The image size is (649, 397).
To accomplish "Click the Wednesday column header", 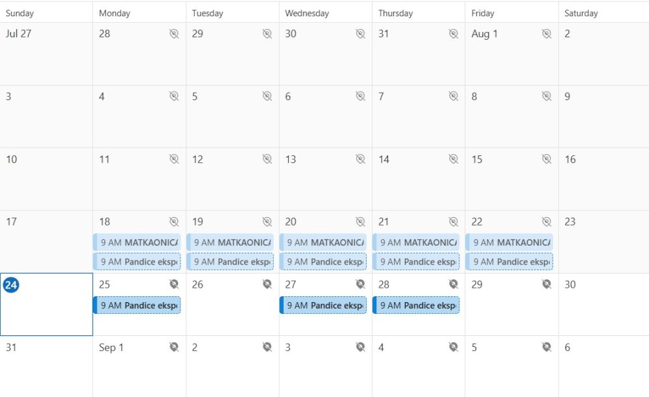I will click(x=307, y=13).
